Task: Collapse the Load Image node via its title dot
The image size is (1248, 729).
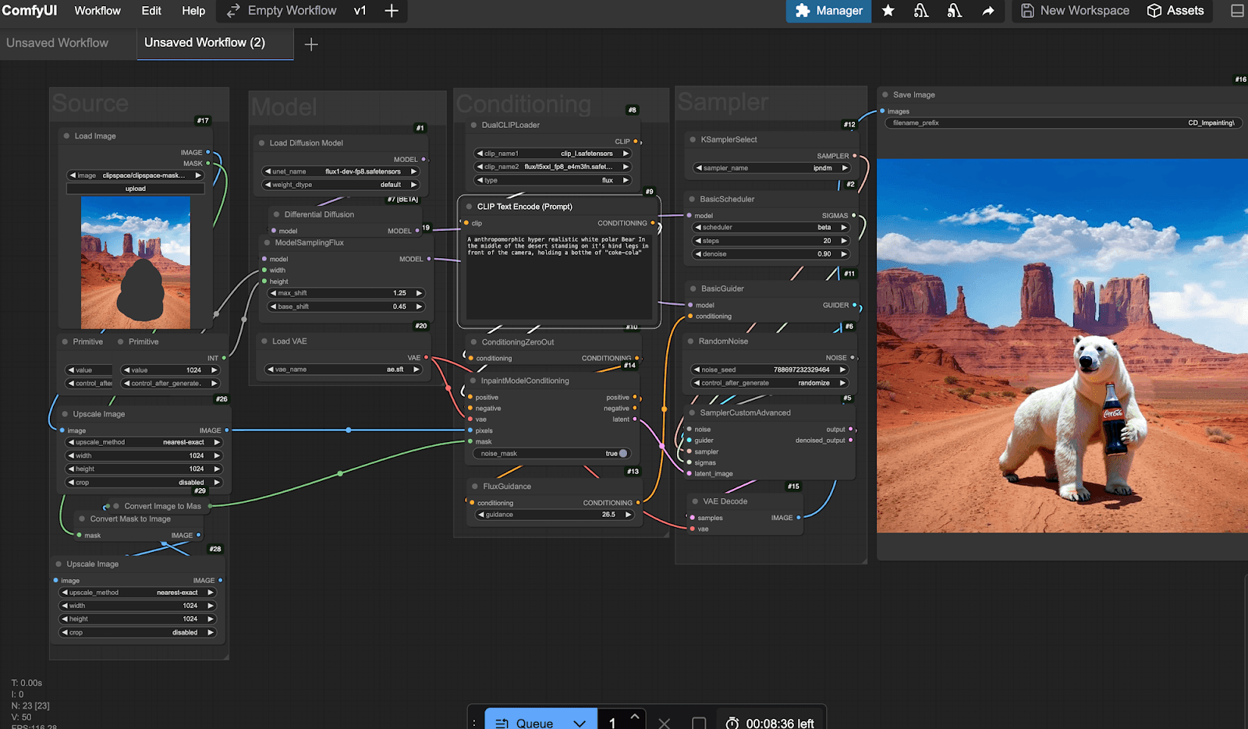Action: coord(66,136)
